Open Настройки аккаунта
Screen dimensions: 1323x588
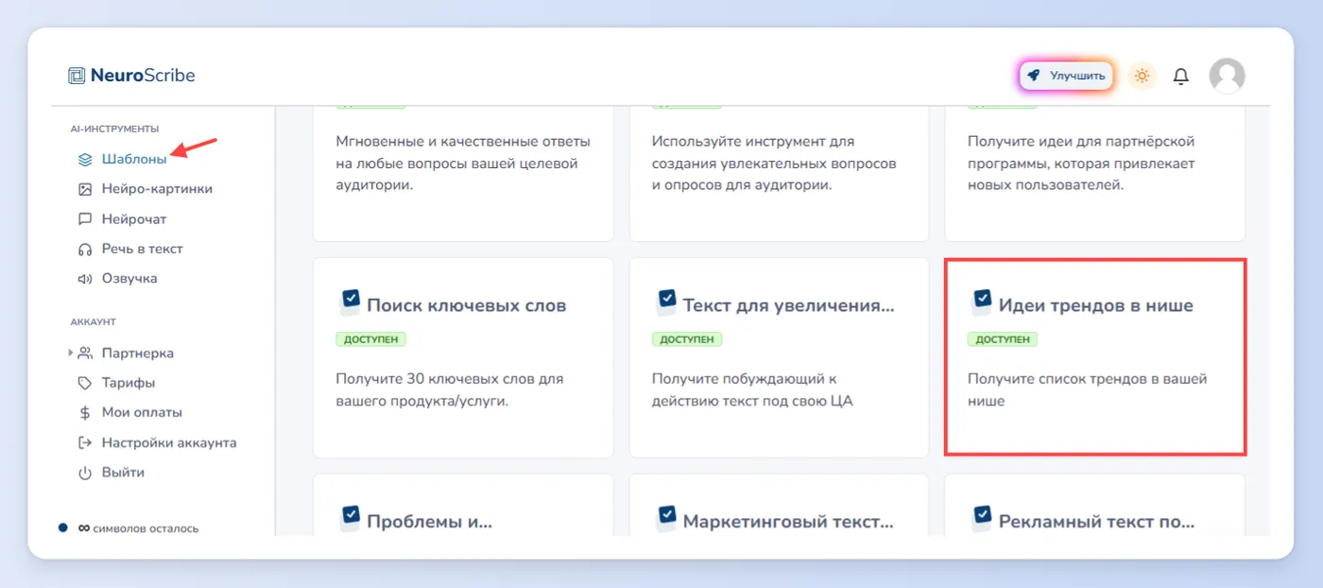169,442
